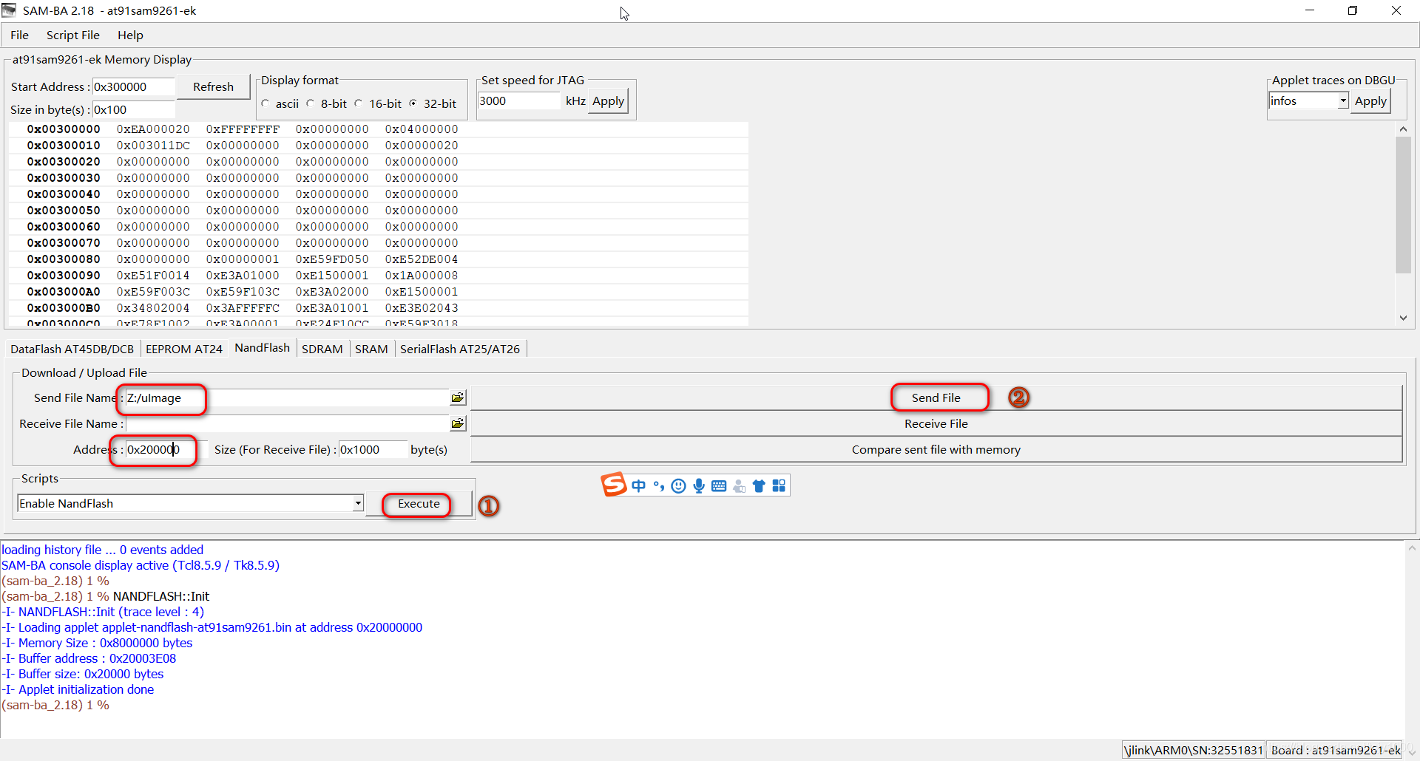Open the Applet traces infos dropdown
Viewport: 1420px width, 761px height.
pos(1342,101)
